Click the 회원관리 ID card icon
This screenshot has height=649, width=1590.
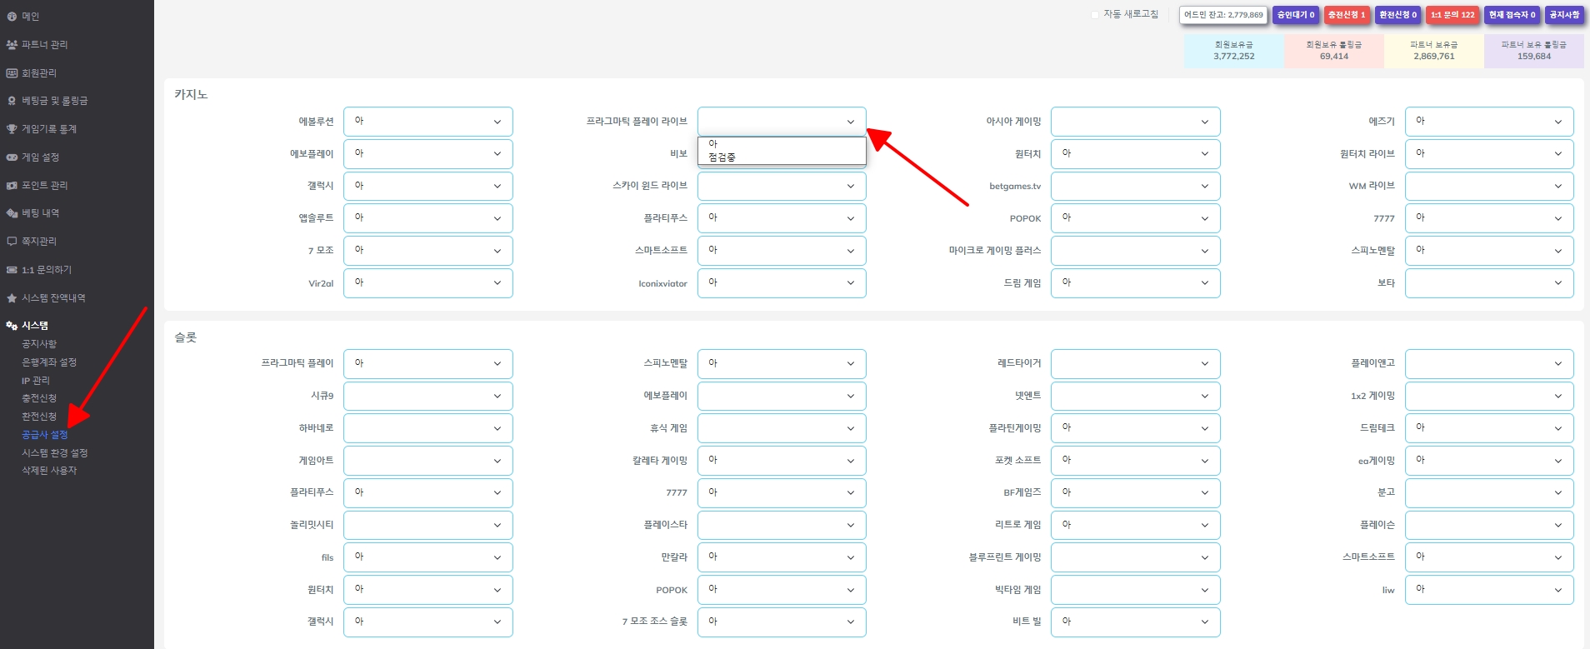[12, 73]
